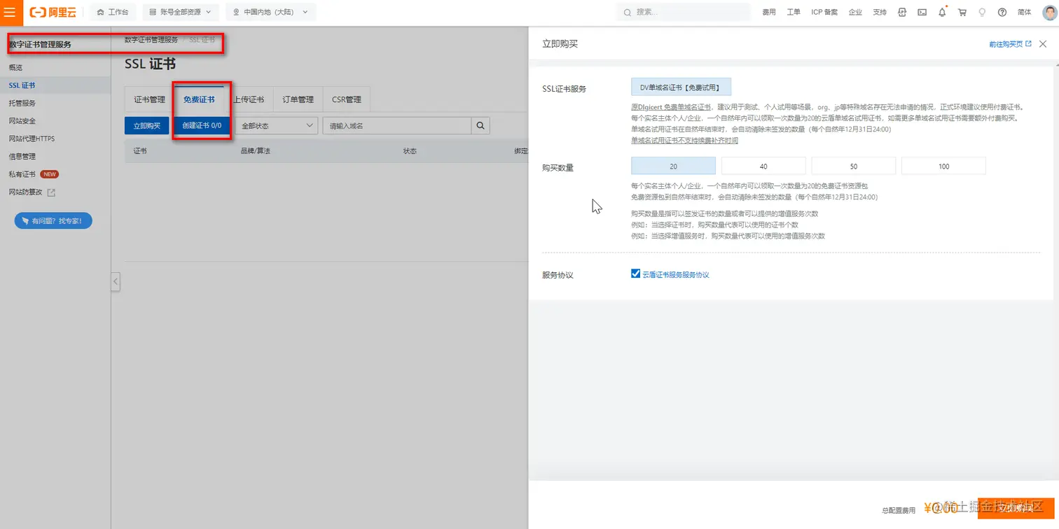
Task: Click the lightbulb icon
Action: pyautogui.click(x=982, y=12)
